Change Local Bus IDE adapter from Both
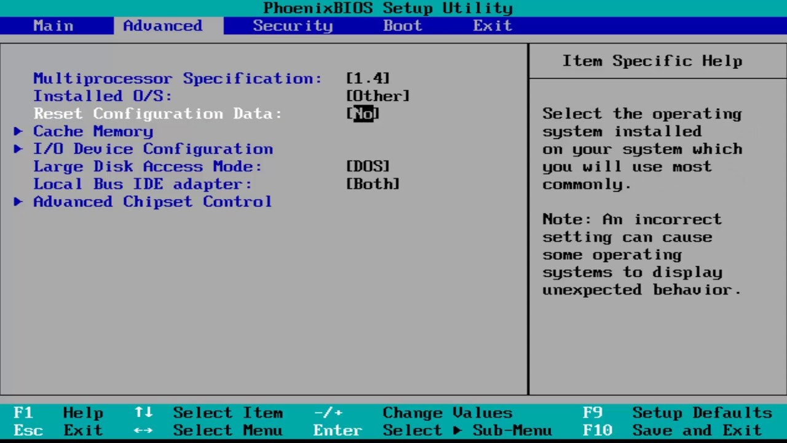This screenshot has width=787, height=443. tap(373, 184)
